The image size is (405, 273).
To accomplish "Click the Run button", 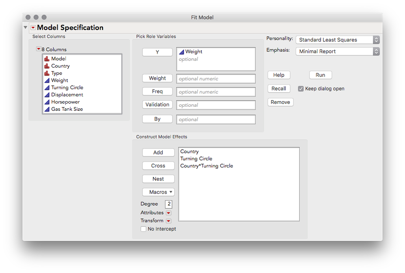I will [321, 75].
